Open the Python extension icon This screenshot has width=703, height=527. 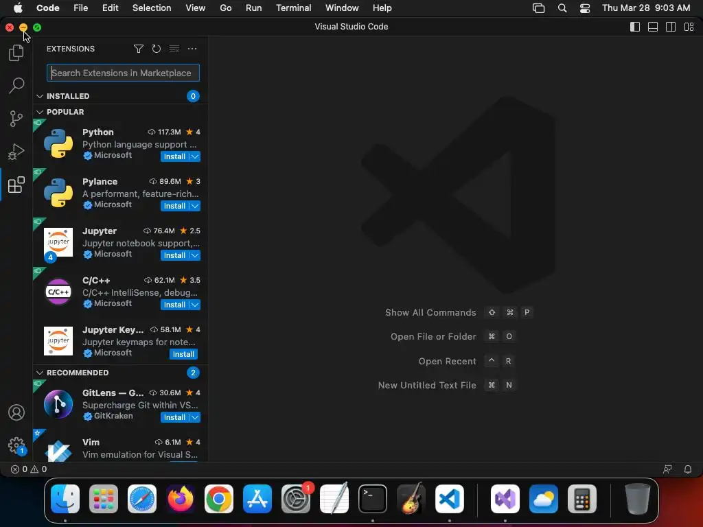click(58, 143)
